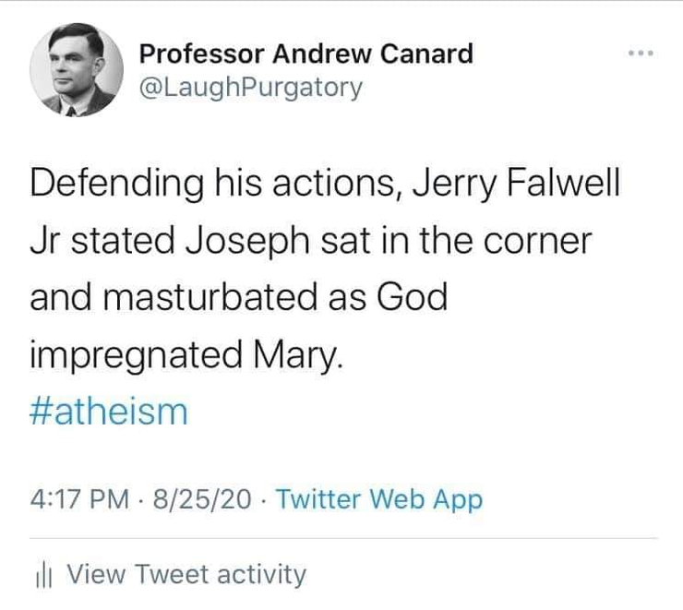
Task: Open the more options three-dot menu
Action: click(x=640, y=54)
